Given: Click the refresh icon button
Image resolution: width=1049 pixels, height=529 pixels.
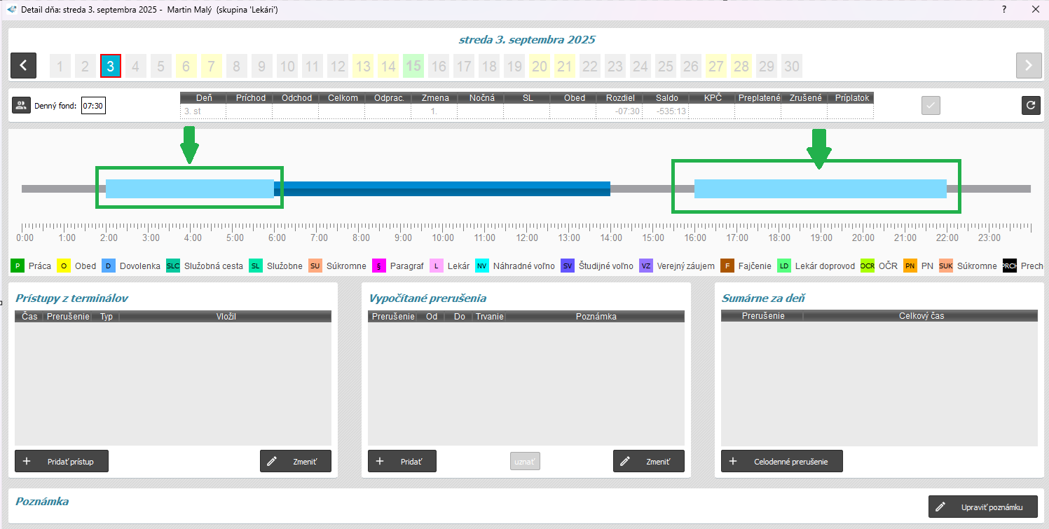Looking at the screenshot, I should pyautogui.click(x=1030, y=106).
